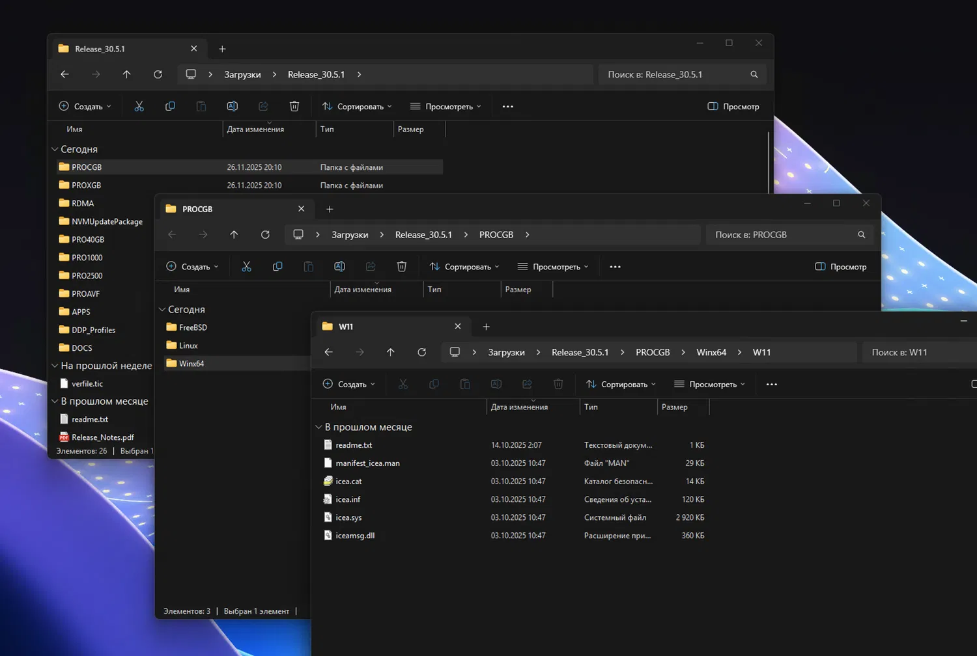Toggle Preview pane in the PROCGB window
The image size is (977, 656).
pyautogui.click(x=841, y=267)
